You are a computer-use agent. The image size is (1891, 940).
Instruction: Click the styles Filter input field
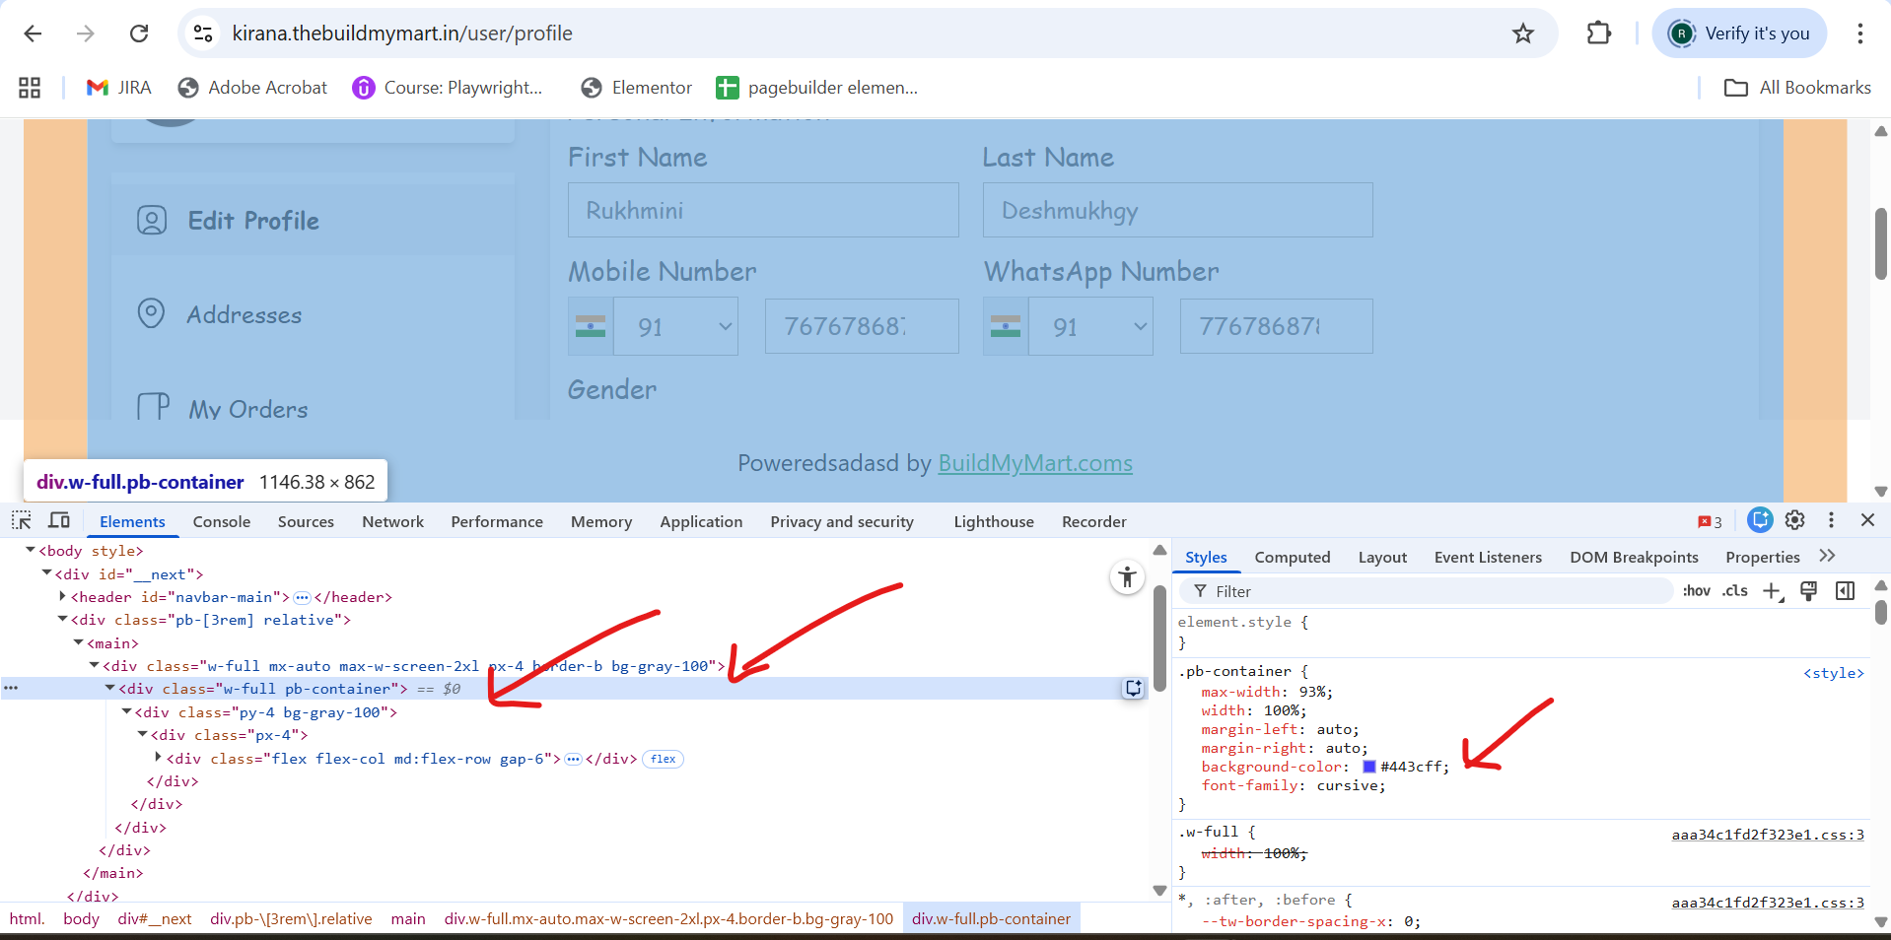1427,591
